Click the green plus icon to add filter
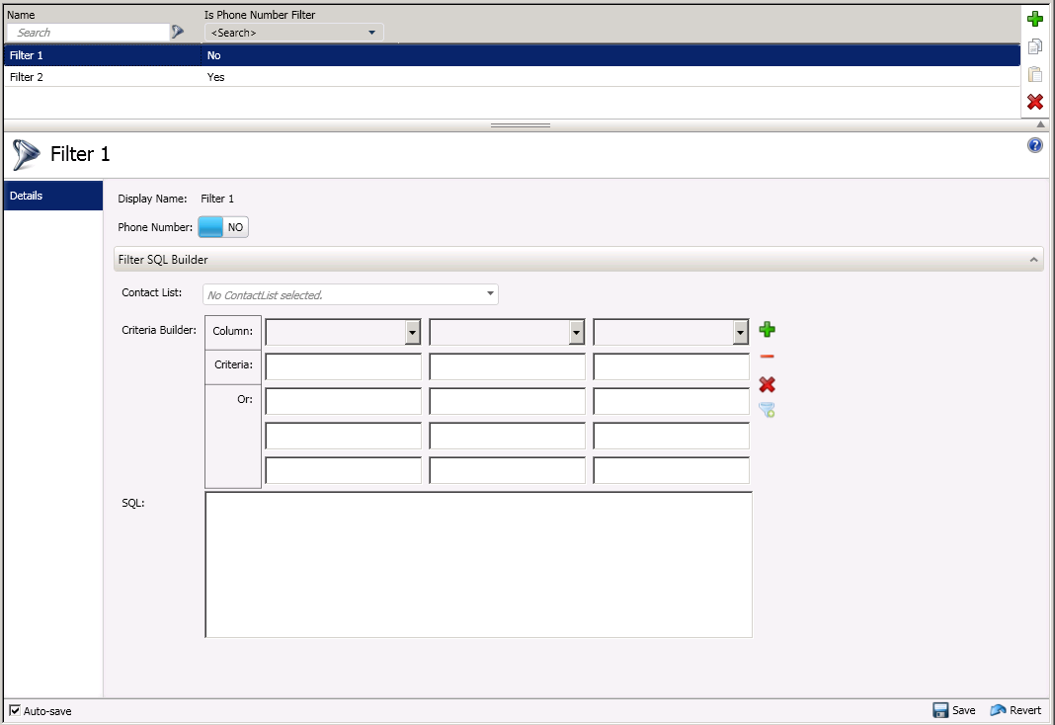 tap(1035, 19)
